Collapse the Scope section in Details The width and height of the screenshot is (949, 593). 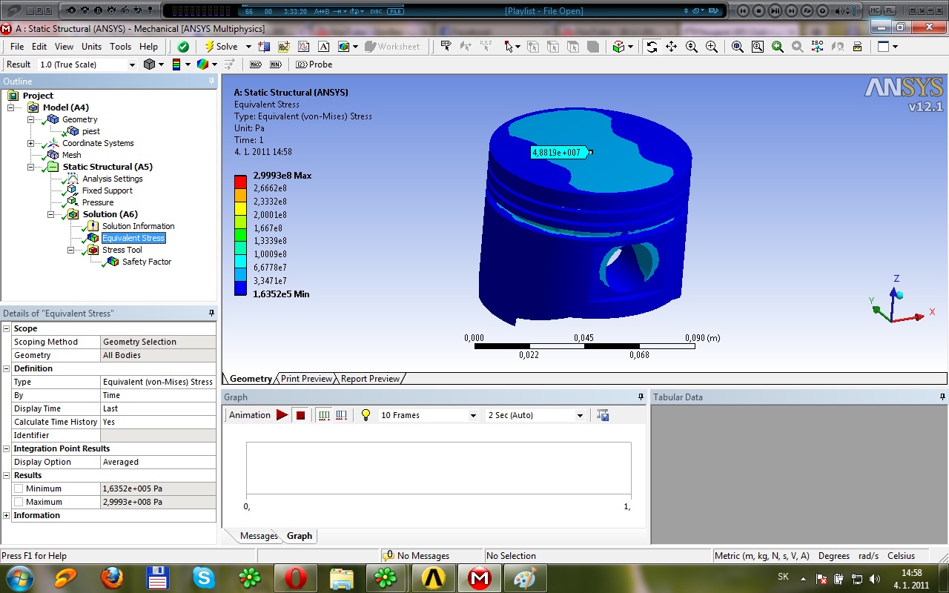(7, 328)
